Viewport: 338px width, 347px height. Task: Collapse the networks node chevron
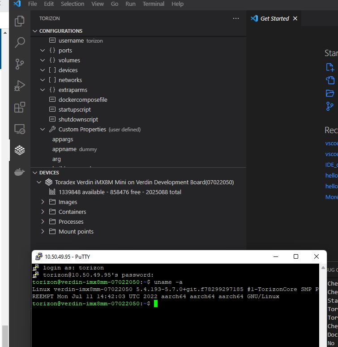click(43, 80)
